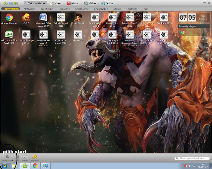Click the red system tray icon
Image resolution: width=212 pixels, height=169 pixels.
click(186, 166)
